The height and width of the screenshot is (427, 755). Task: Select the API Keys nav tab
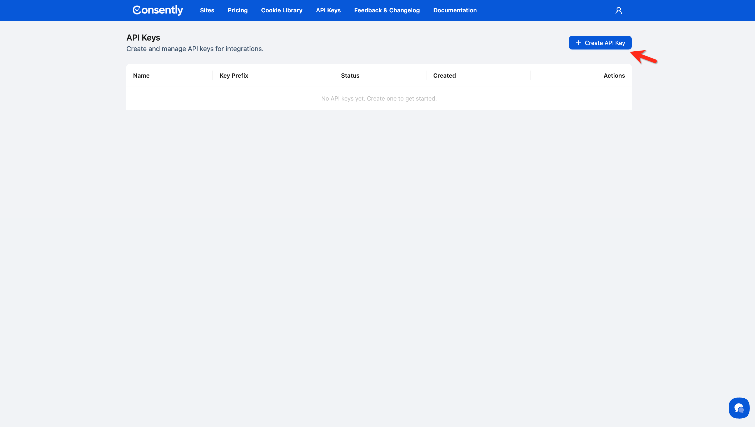coord(328,10)
